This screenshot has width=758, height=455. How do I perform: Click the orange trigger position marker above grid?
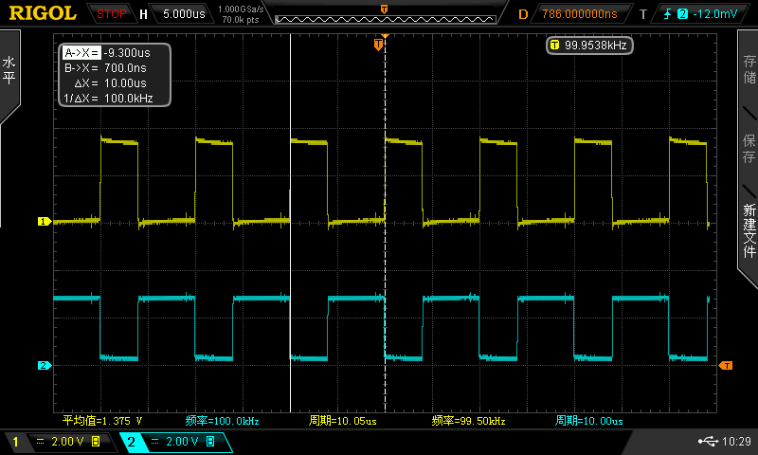point(379,45)
